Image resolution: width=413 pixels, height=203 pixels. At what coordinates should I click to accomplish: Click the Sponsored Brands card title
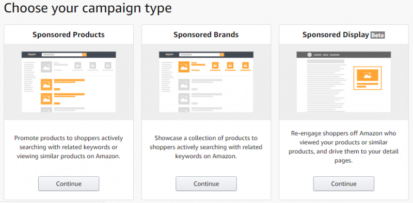[206, 35]
